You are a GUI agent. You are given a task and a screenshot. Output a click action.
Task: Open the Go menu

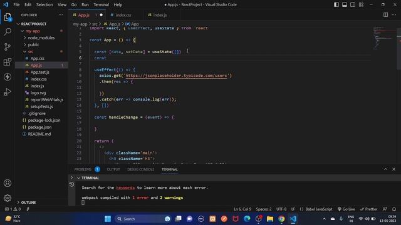pos(74,4)
